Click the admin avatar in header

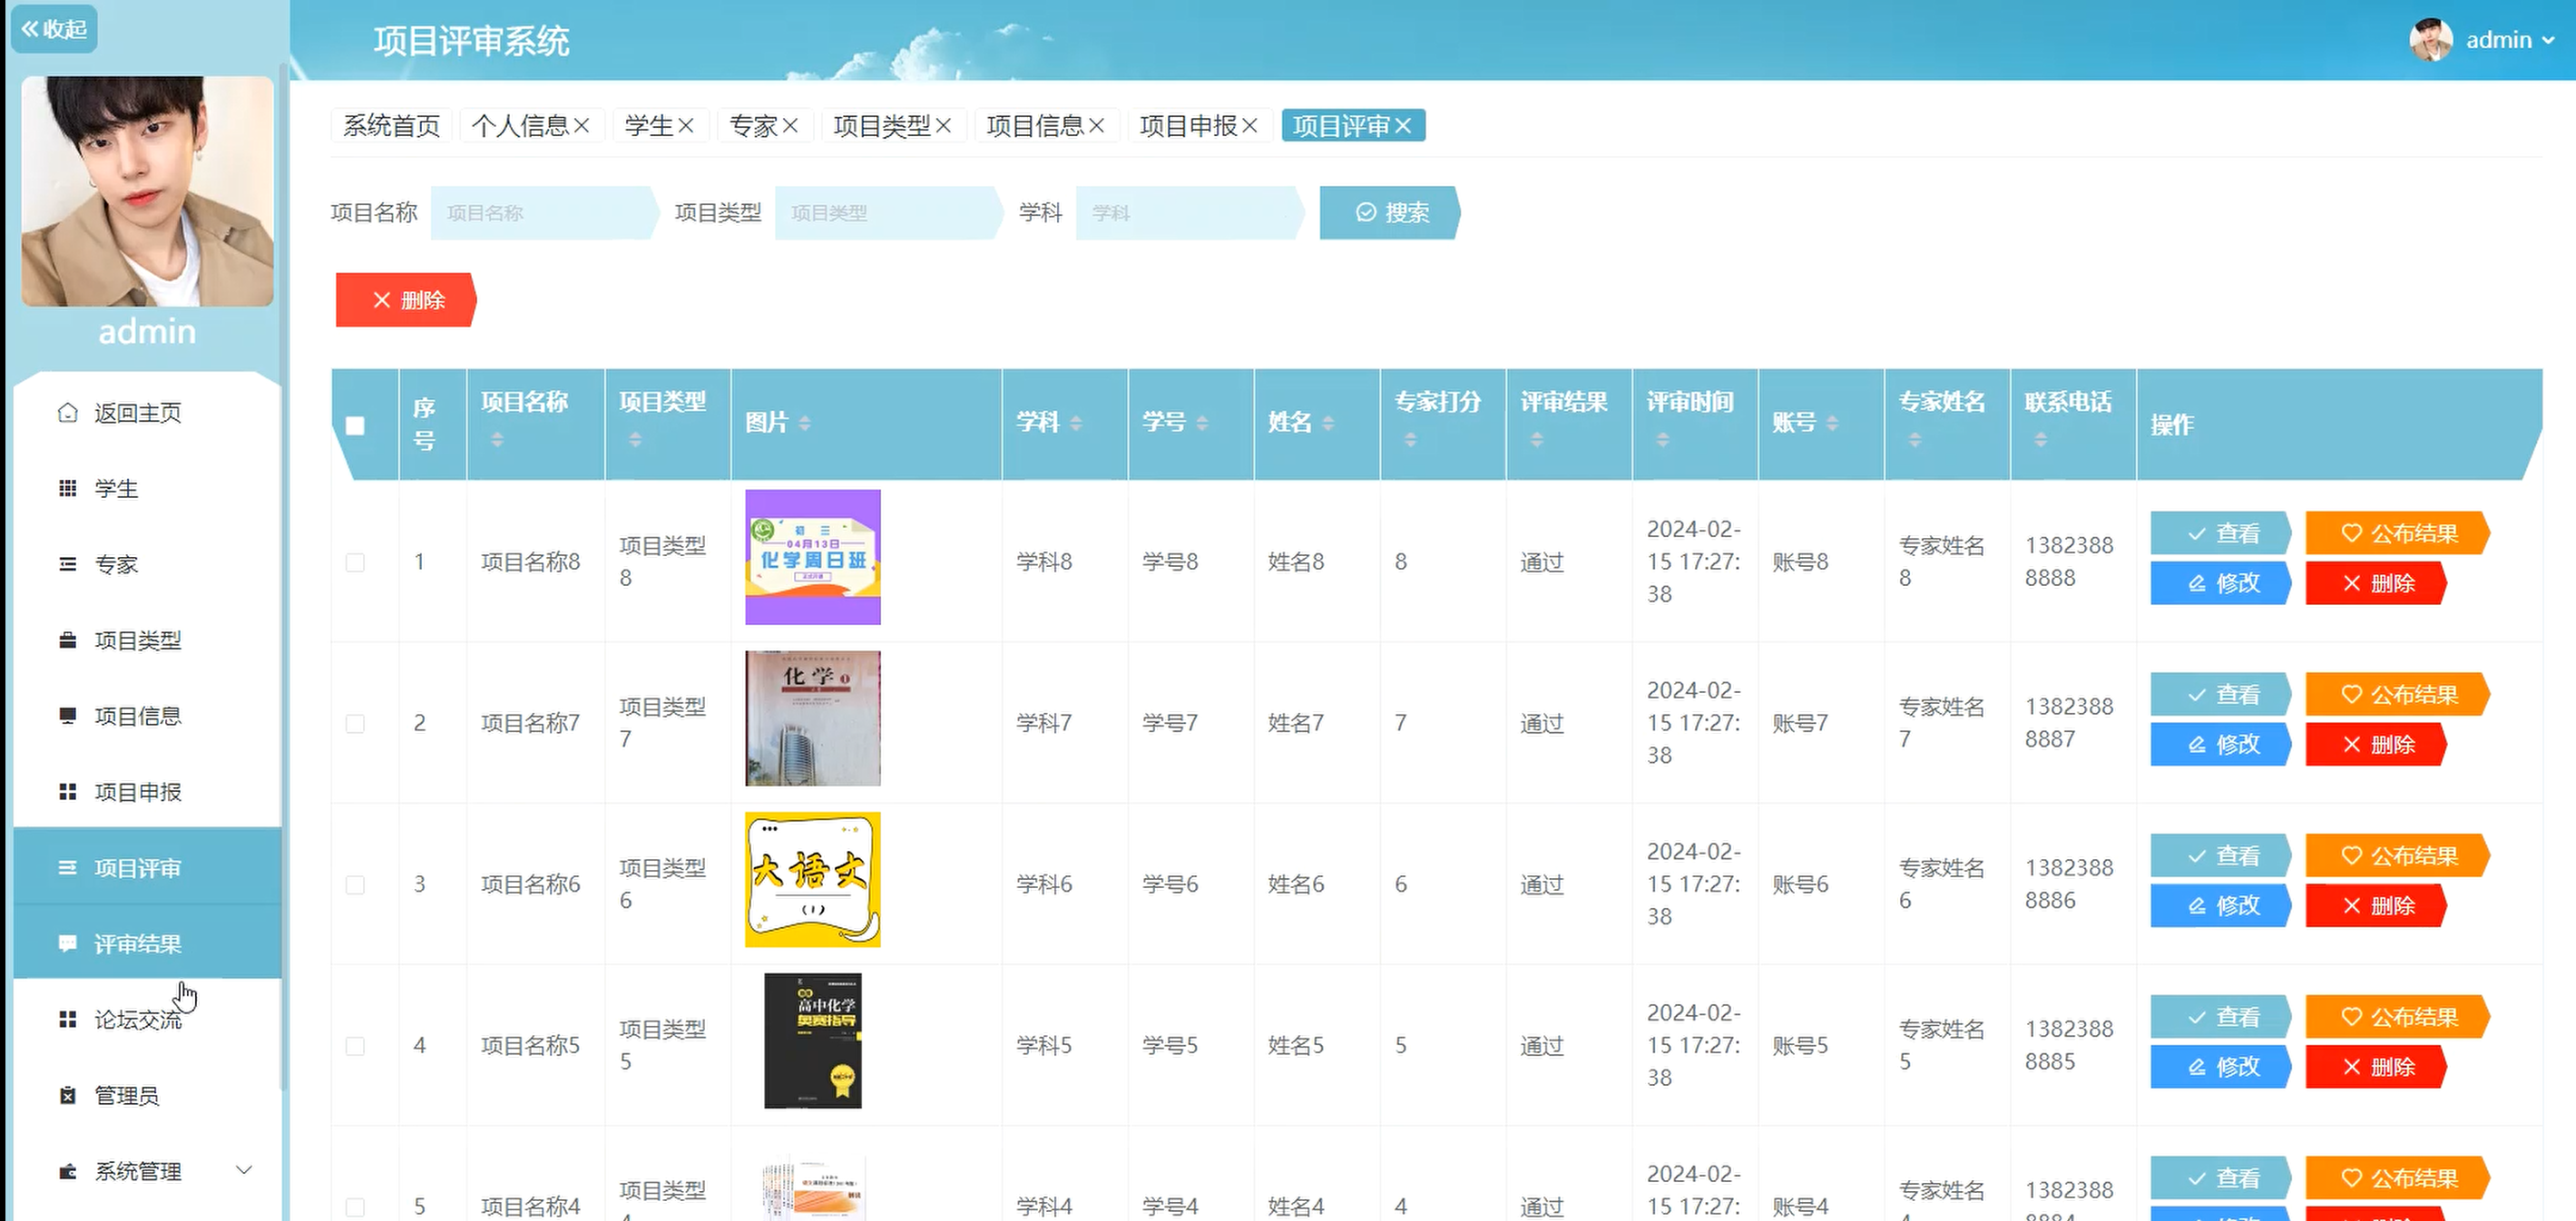point(2430,40)
